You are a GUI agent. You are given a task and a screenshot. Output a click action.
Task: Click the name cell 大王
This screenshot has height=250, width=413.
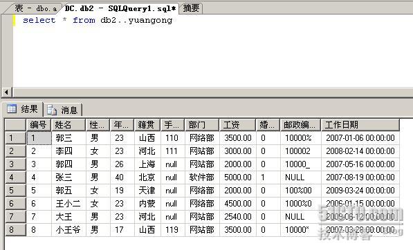(x=68, y=217)
